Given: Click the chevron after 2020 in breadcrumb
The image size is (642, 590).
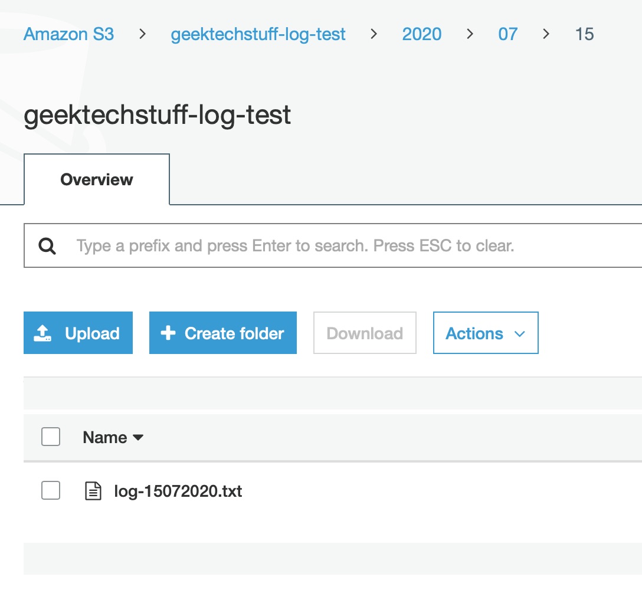Looking at the screenshot, I should (x=469, y=34).
